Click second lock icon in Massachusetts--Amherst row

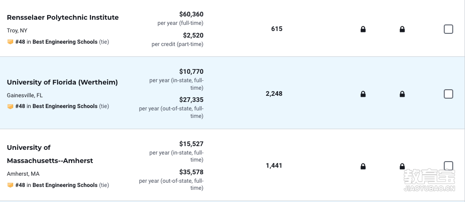point(402,167)
